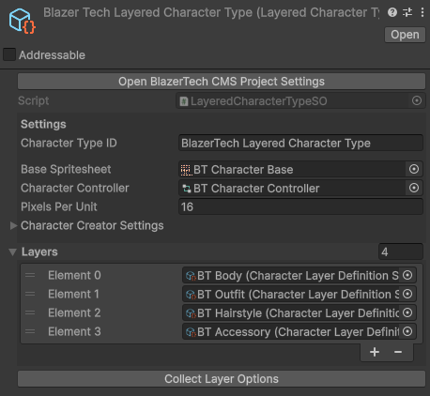Click the asset icon next to BT Hairstyle
The width and height of the screenshot is (430, 396).
coord(191,313)
